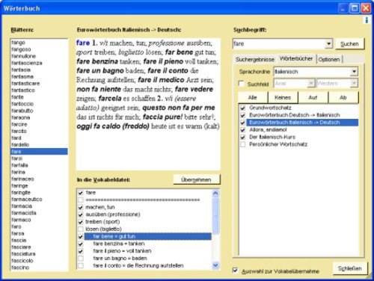Image resolution: width=374 pixels, height=281 pixels.
Task: Click the Übernehmen button
Action: [196, 179]
